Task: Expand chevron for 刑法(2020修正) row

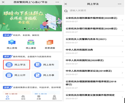Action: pyautogui.click(x=122, y=62)
